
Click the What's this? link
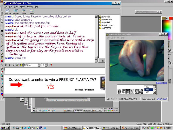162,99
